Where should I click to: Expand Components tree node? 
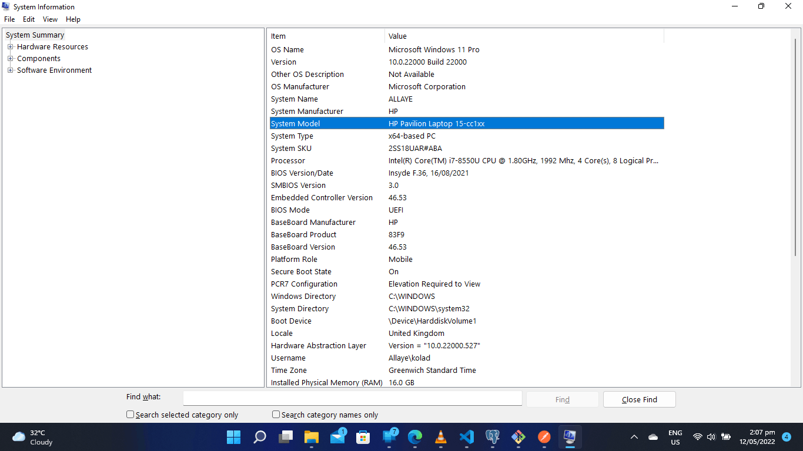10,59
